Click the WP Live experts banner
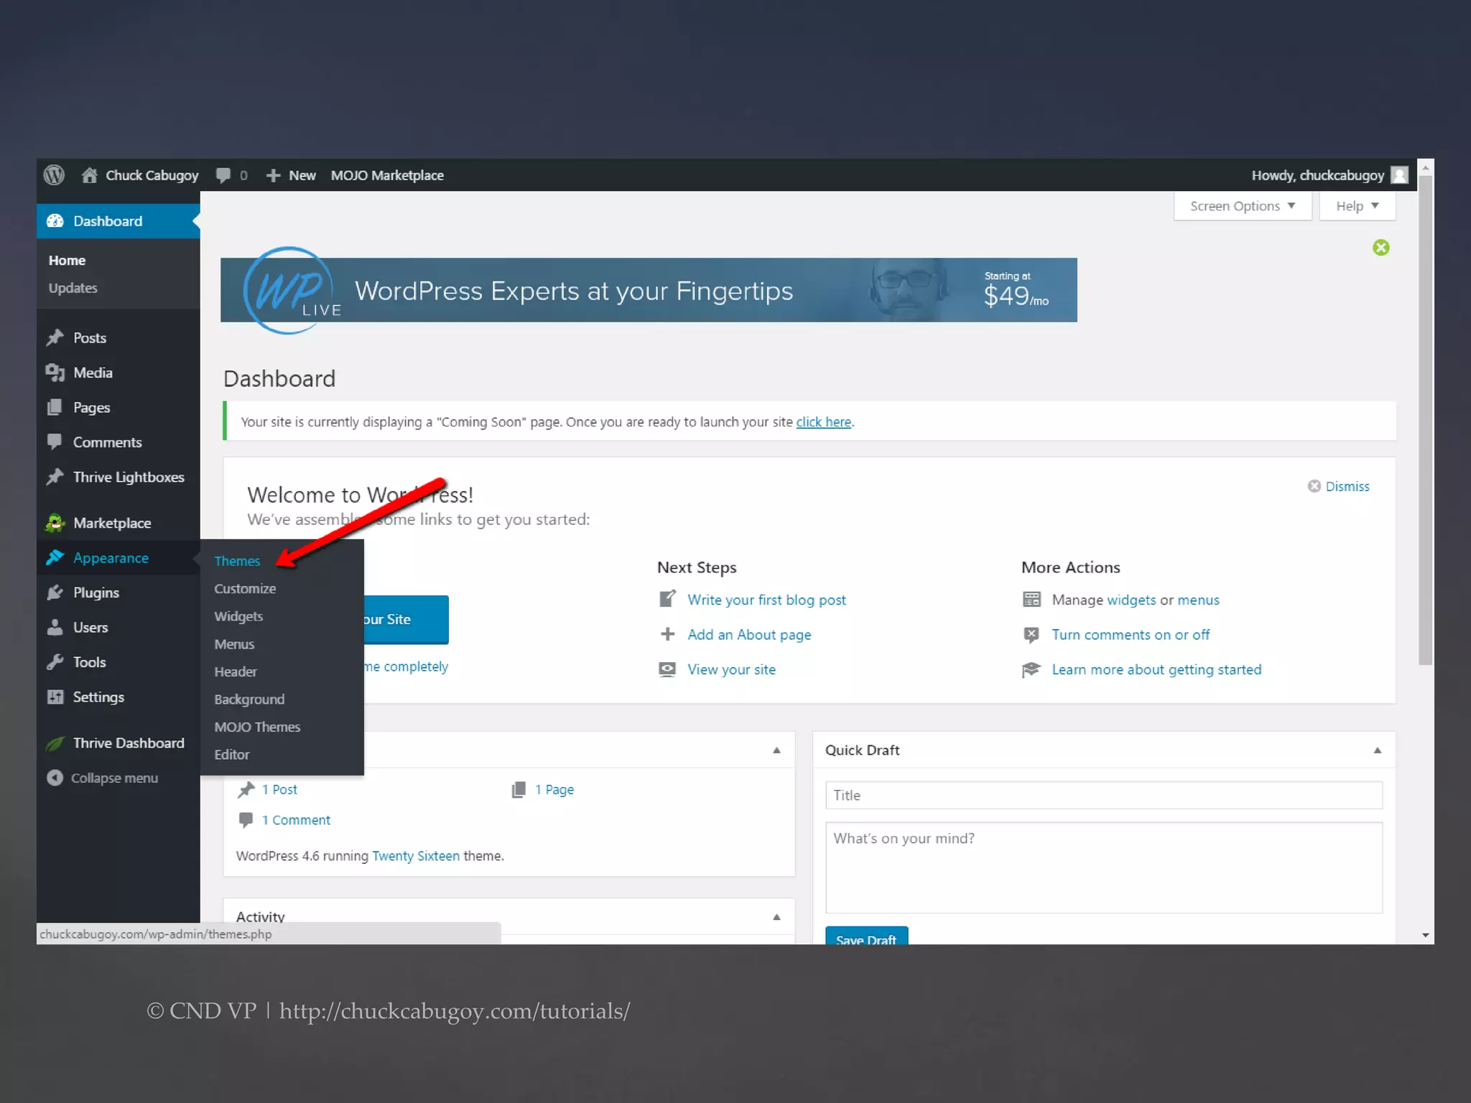The width and height of the screenshot is (1471, 1103). 649,290
